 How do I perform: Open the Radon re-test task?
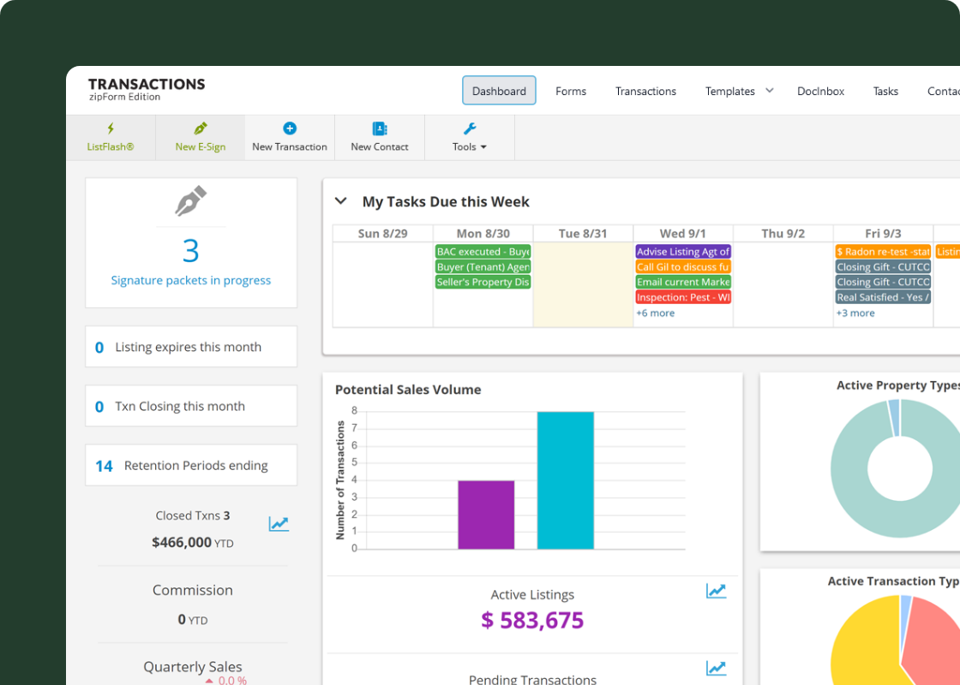883,252
